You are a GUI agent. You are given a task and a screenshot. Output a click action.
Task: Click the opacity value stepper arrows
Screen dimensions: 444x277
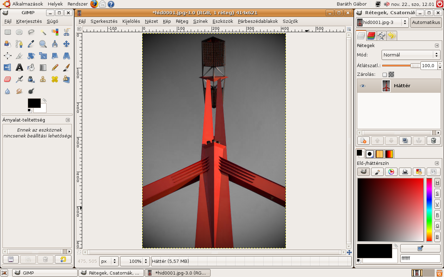click(440, 65)
